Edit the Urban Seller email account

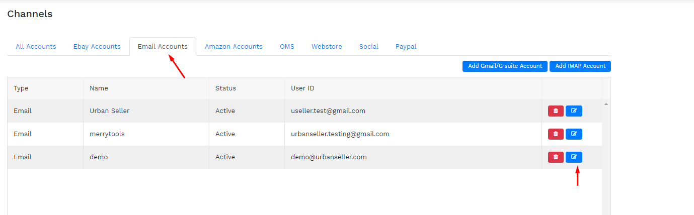tap(574, 111)
